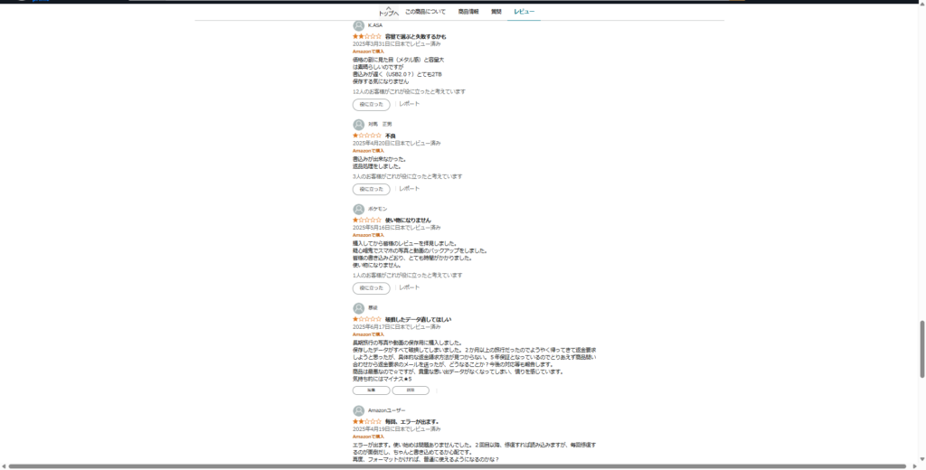
Task: Click the review date 2025年3月31日に日本でレビュー済み
Action: point(396,43)
